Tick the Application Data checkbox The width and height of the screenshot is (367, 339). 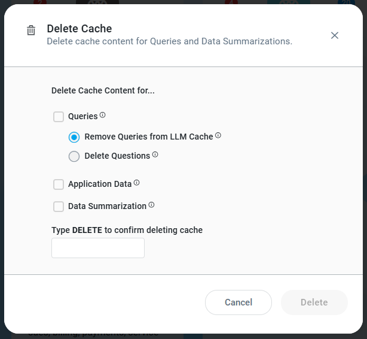pyautogui.click(x=59, y=184)
